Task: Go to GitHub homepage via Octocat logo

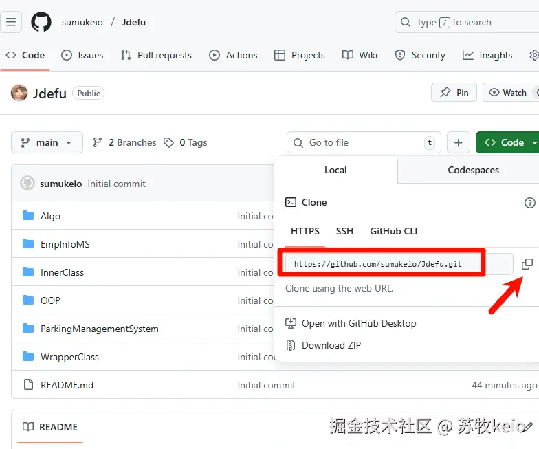Action: click(41, 22)
